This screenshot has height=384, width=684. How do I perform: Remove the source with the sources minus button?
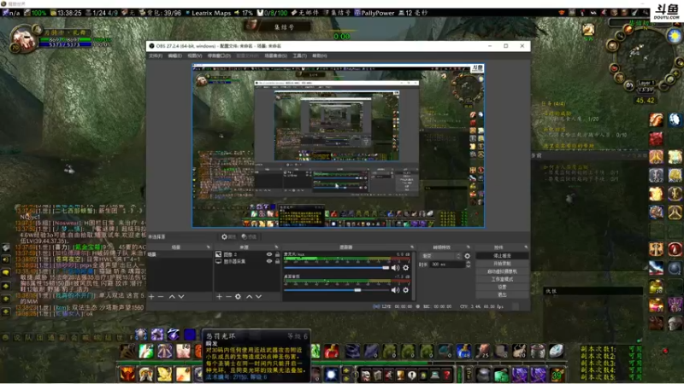(228, 296)
